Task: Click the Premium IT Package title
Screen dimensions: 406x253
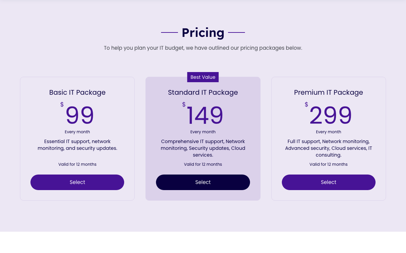Action: (329, 92)
